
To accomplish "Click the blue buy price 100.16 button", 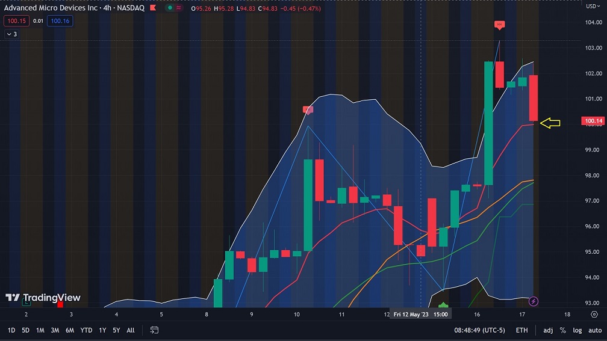I will pyautogui.click(x=60, y=21).
